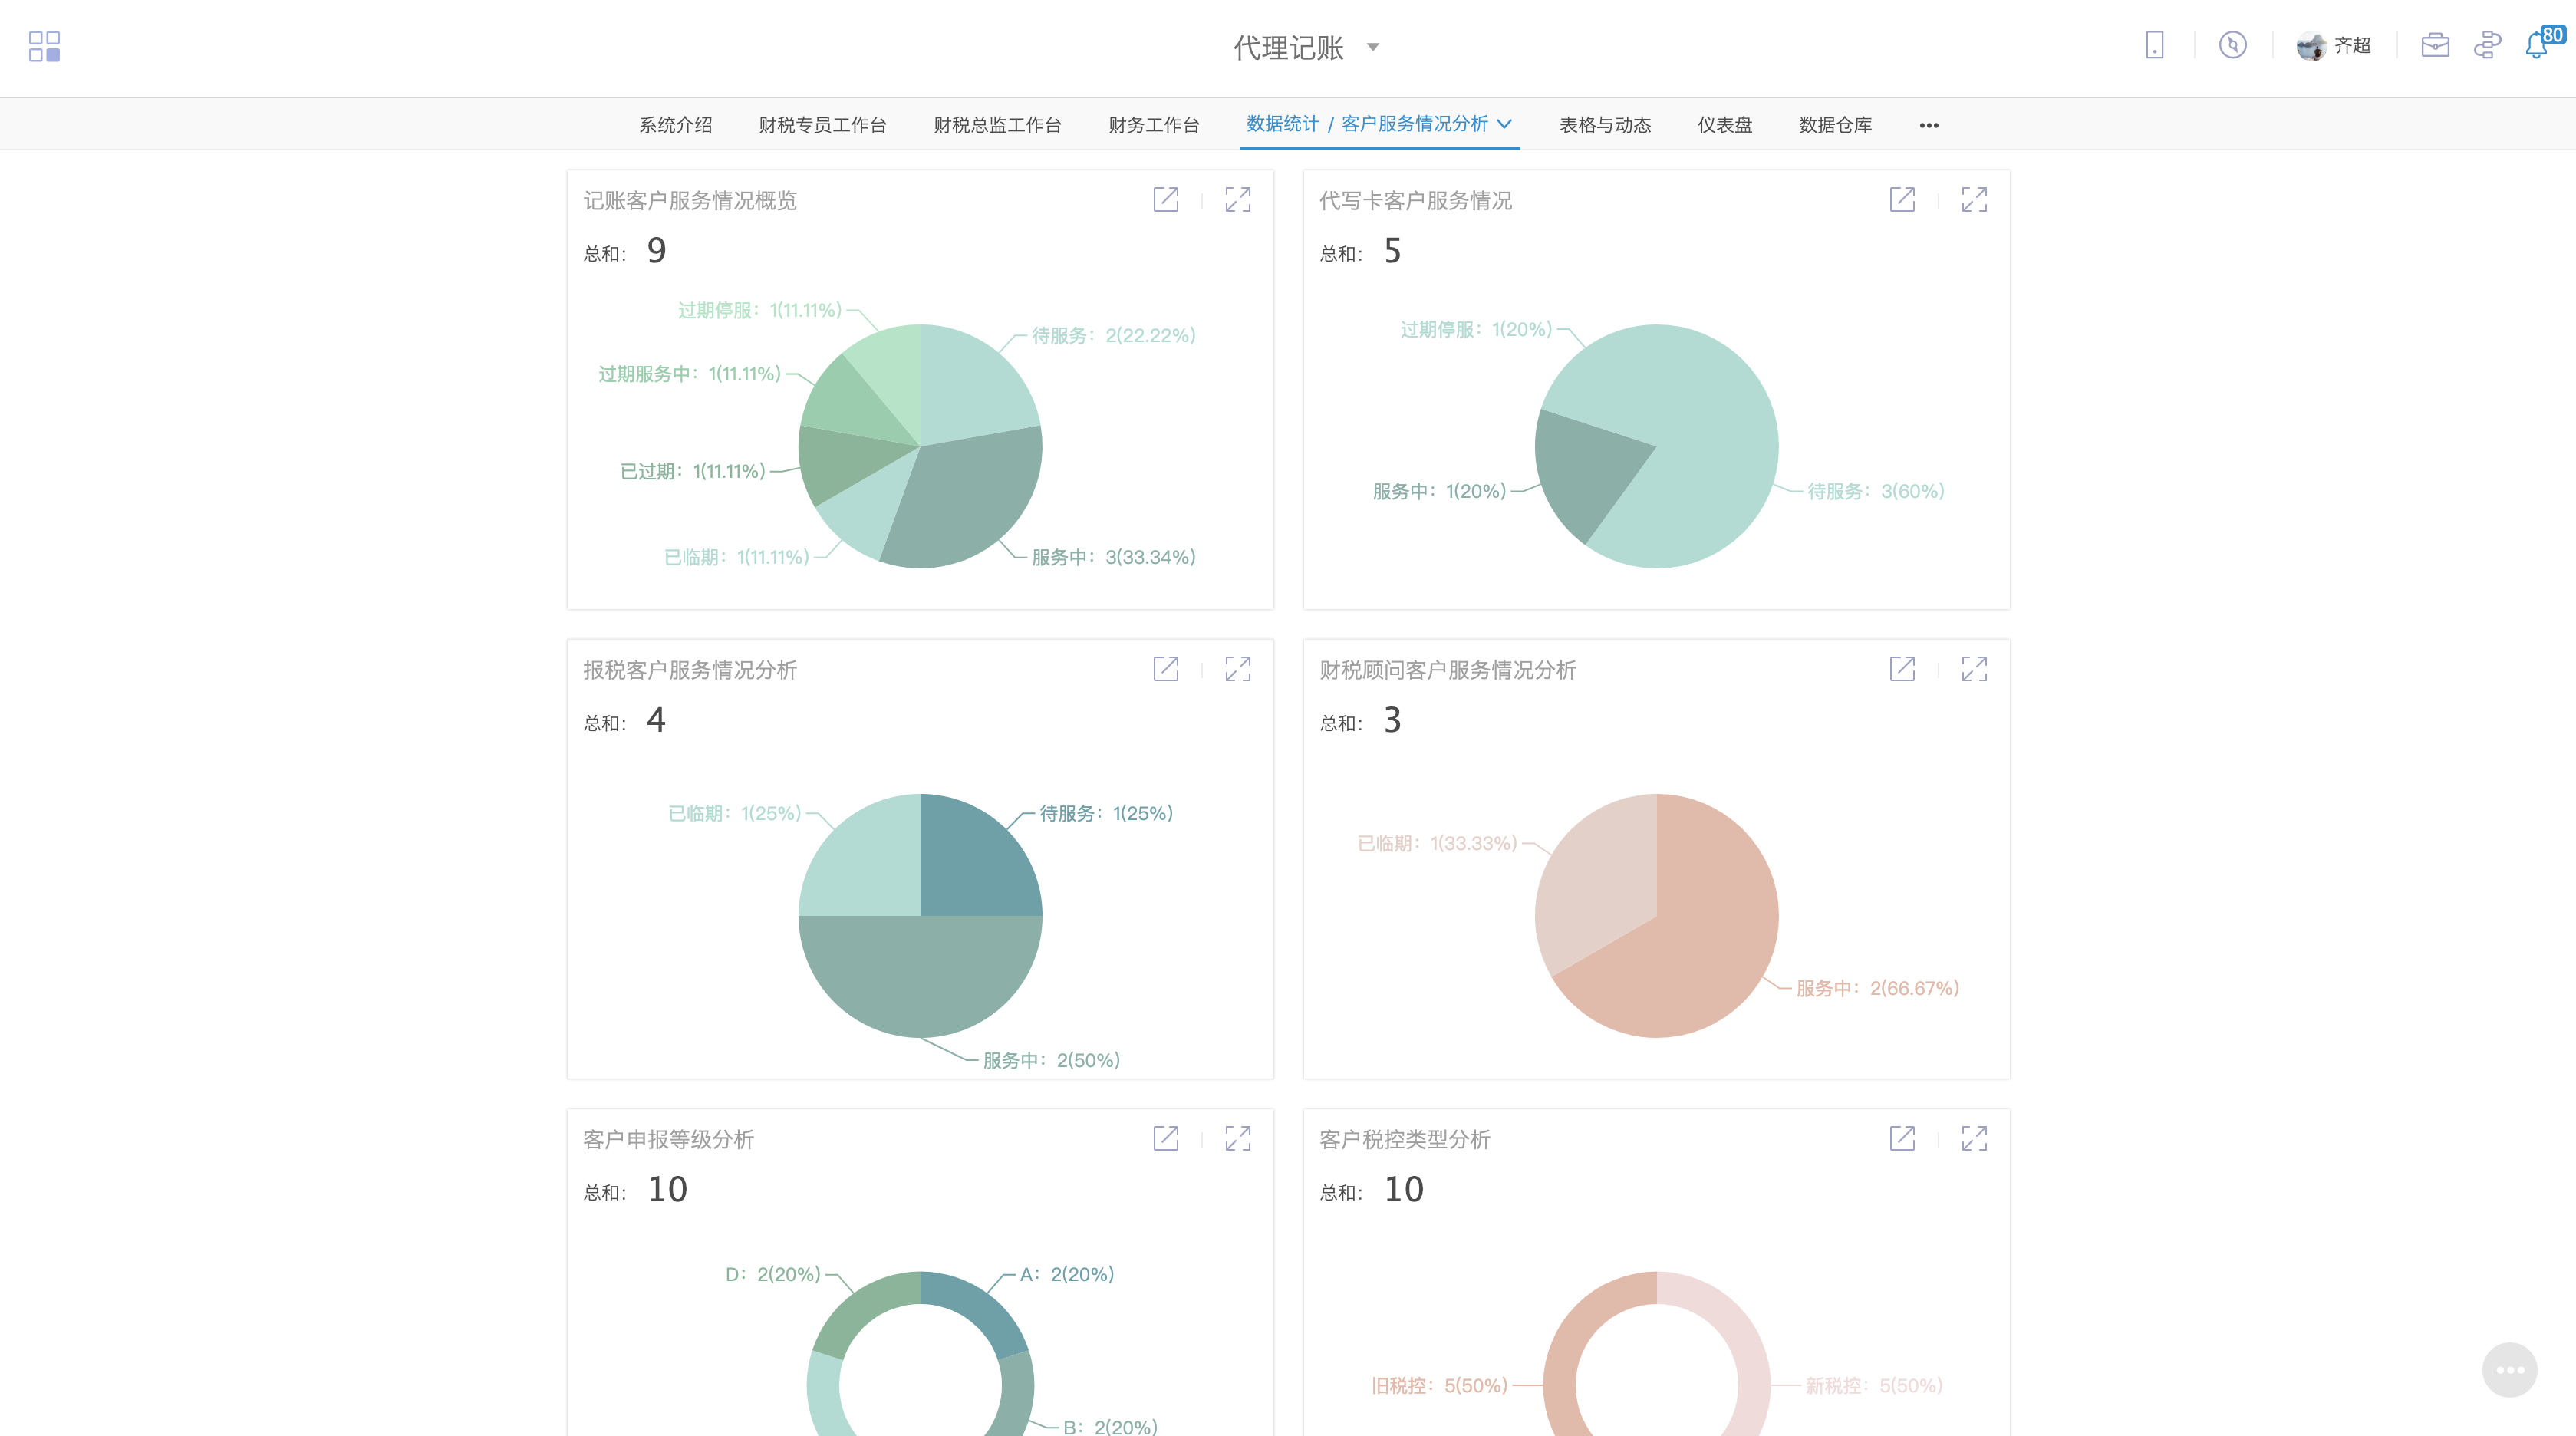Viewport: 2576px width, 1436px height.
Task: Open the app grid menu icon
Action: tap(44, 46)
